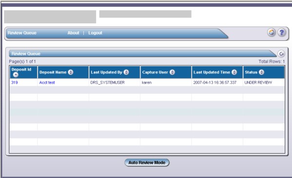292x178 pixels.
Task: Click the Deposit Name column header text
Action: coord(53,72)
